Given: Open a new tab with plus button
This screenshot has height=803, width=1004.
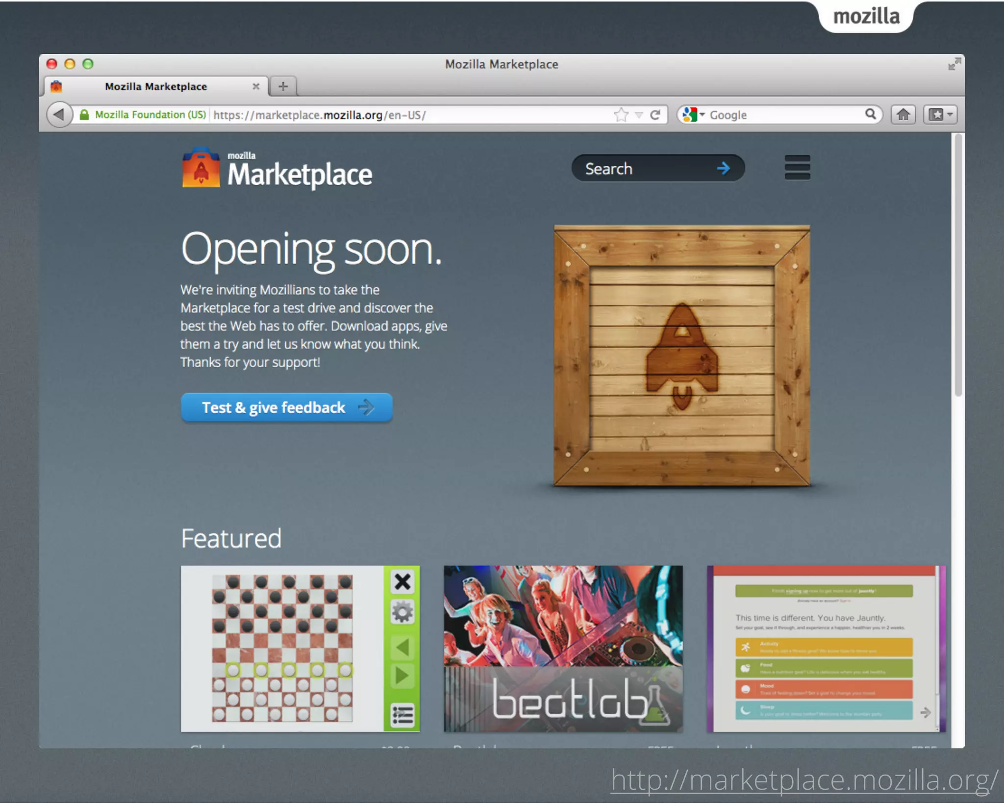Looking at the screenshot, I should point(283,86).
